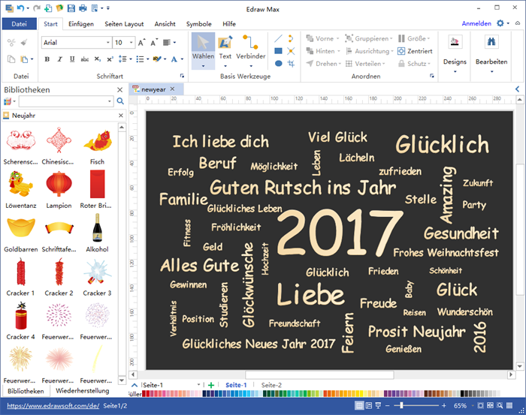Open the zoom 65% dropdown arrow
526x415 pixels.
pyautogui.click(x=473, y=406)
